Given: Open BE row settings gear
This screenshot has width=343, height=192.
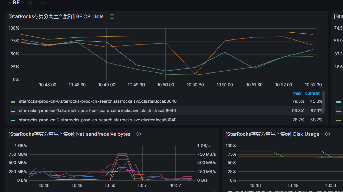Looking at the screenshot, I should (30, 3).
